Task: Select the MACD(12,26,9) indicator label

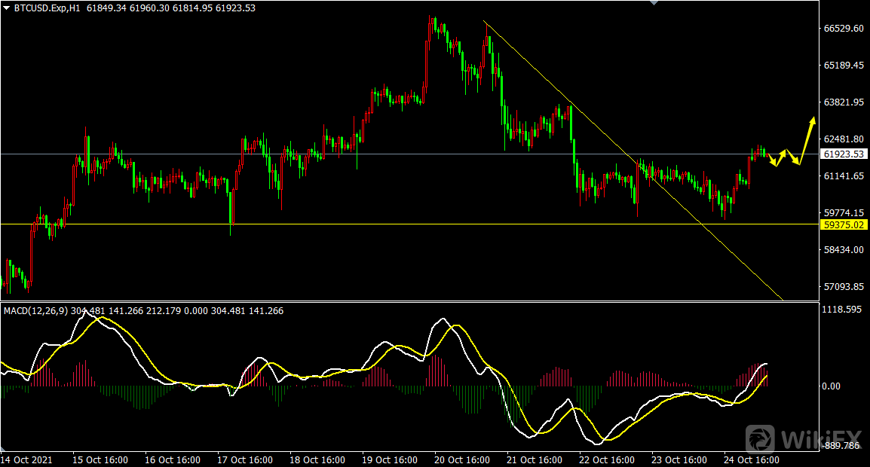Action: 35,311
